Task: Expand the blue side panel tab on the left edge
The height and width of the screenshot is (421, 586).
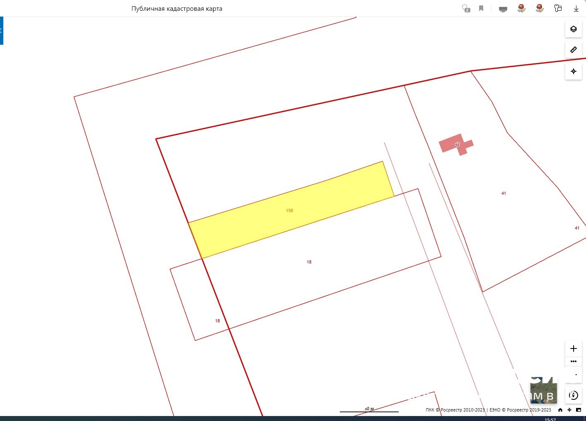Action: [1, 31]
